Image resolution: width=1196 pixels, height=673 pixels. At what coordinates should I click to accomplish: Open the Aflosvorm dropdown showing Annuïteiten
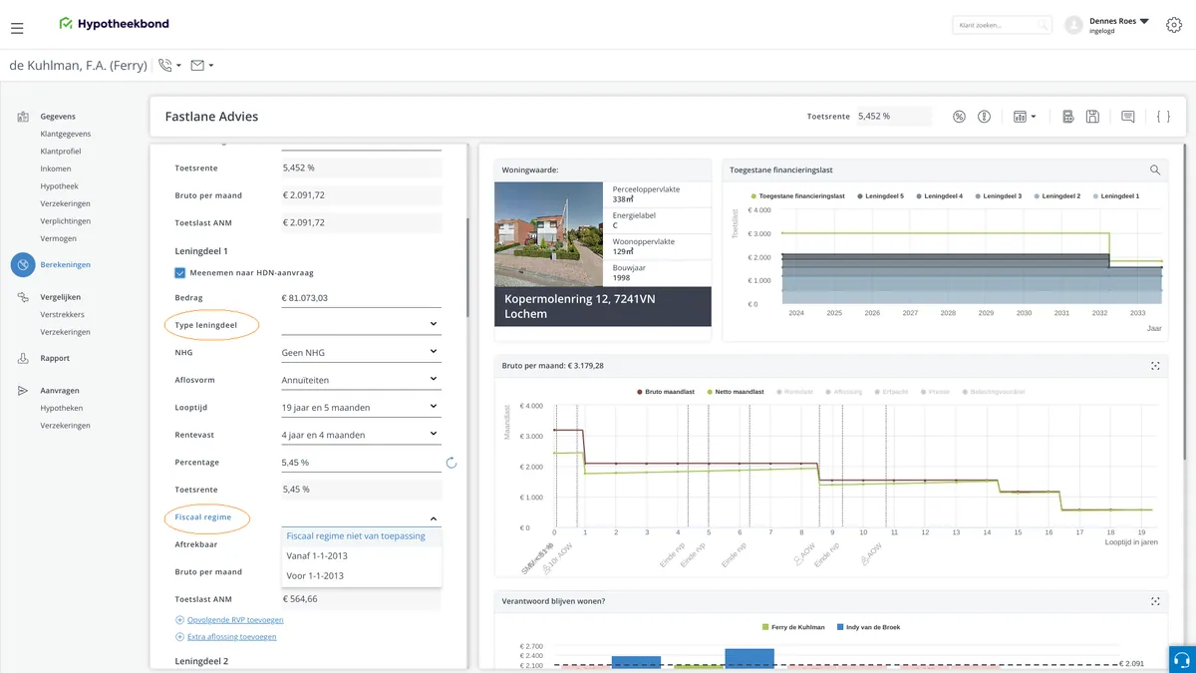pos(361,380)
